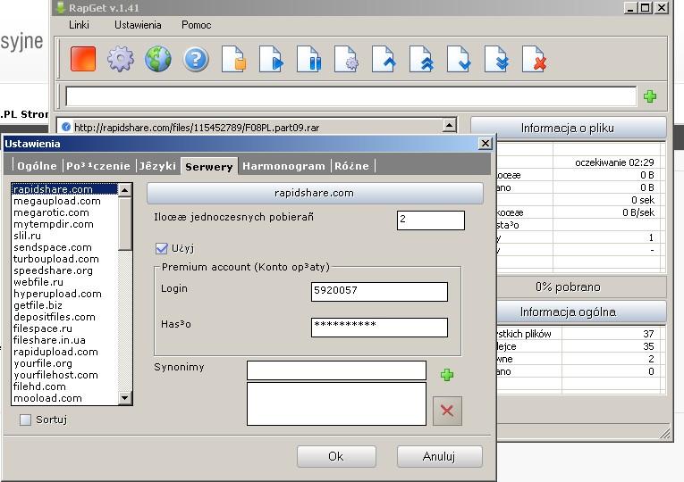
Task: Open help with the question mark icon
Action: pyautogui.click(x=196, y=59)
